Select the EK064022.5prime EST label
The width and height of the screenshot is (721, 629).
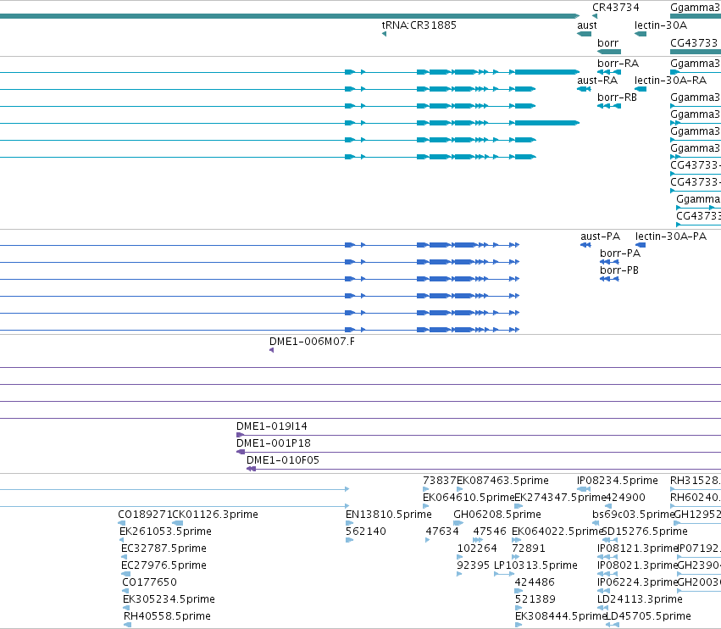(557, 532)
